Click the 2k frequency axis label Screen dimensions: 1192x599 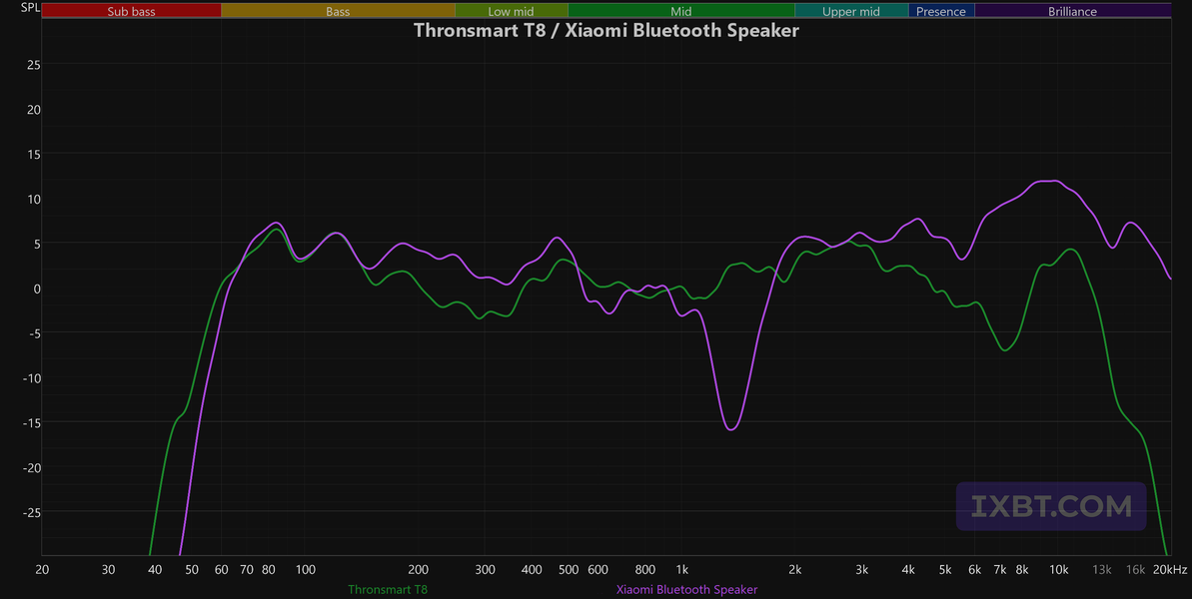click(x=795, y=569)
